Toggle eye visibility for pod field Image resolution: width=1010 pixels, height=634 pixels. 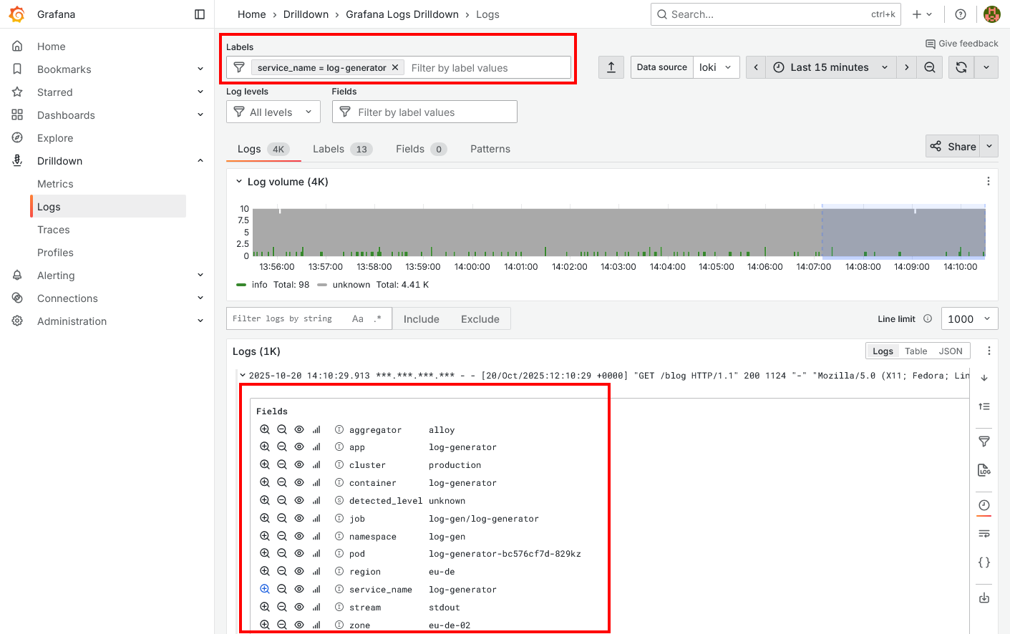[299, 554]
